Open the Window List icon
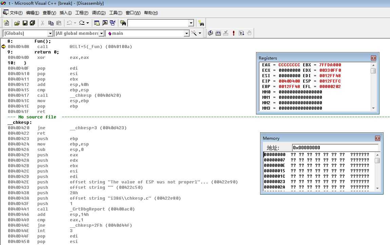The image size is (390, 245). pyautogui.click(x=113, y=23)
